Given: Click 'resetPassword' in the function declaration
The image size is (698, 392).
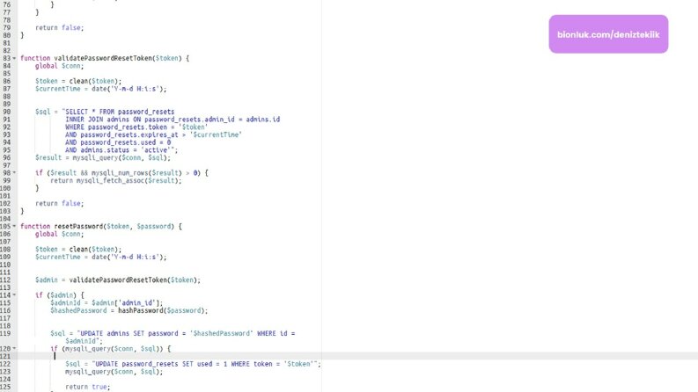Looking at the screenshot, I should click(78, 226).
